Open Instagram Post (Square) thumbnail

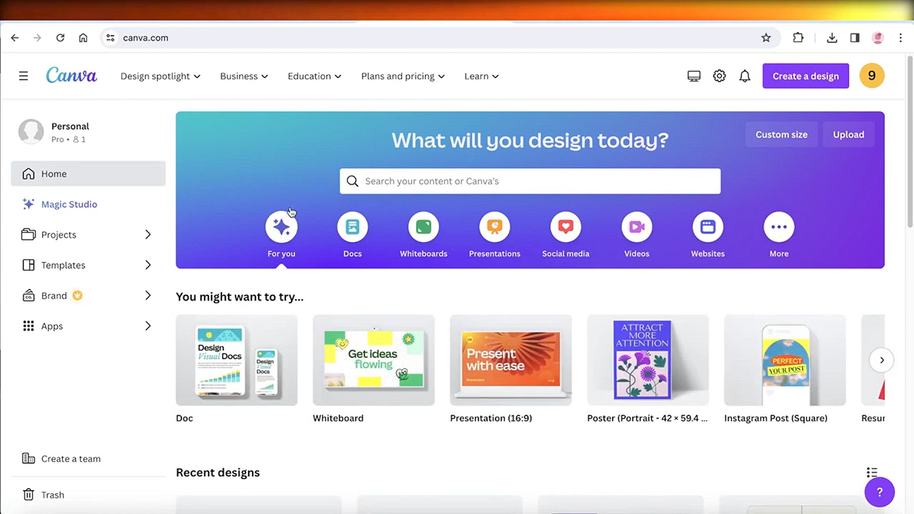pyautogui.click(x=785, y=360)
